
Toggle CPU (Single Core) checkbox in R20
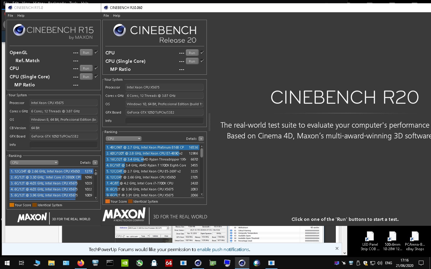[202, 61]
